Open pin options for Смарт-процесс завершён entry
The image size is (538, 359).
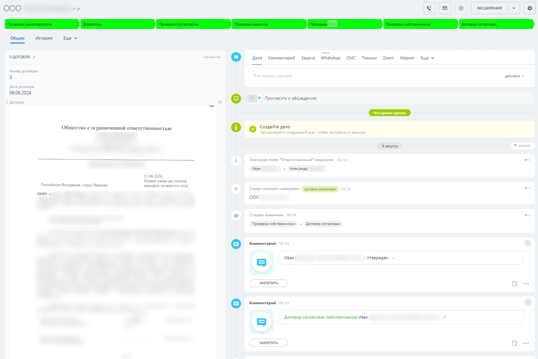(527, 188)
